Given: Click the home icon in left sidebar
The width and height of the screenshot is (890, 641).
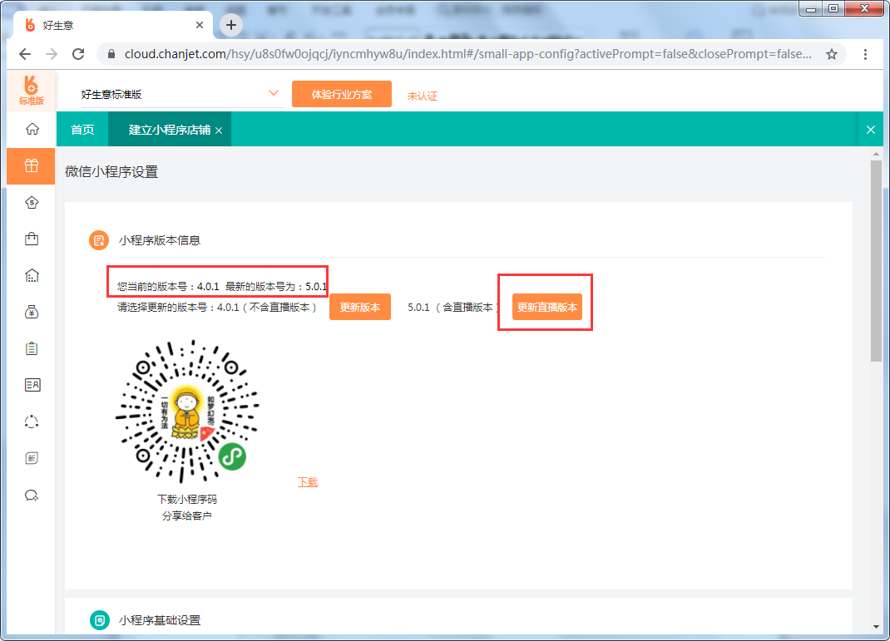Looking at the screenshot, I should click(32, 130).
